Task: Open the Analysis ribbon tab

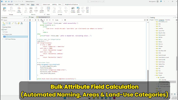Action: (23, 4)
